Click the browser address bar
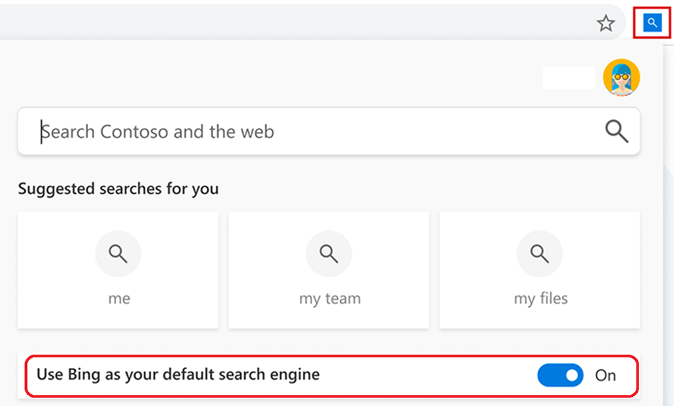This screenshot has width=674, height=406. pyautogui.click(x=296, y=23)
